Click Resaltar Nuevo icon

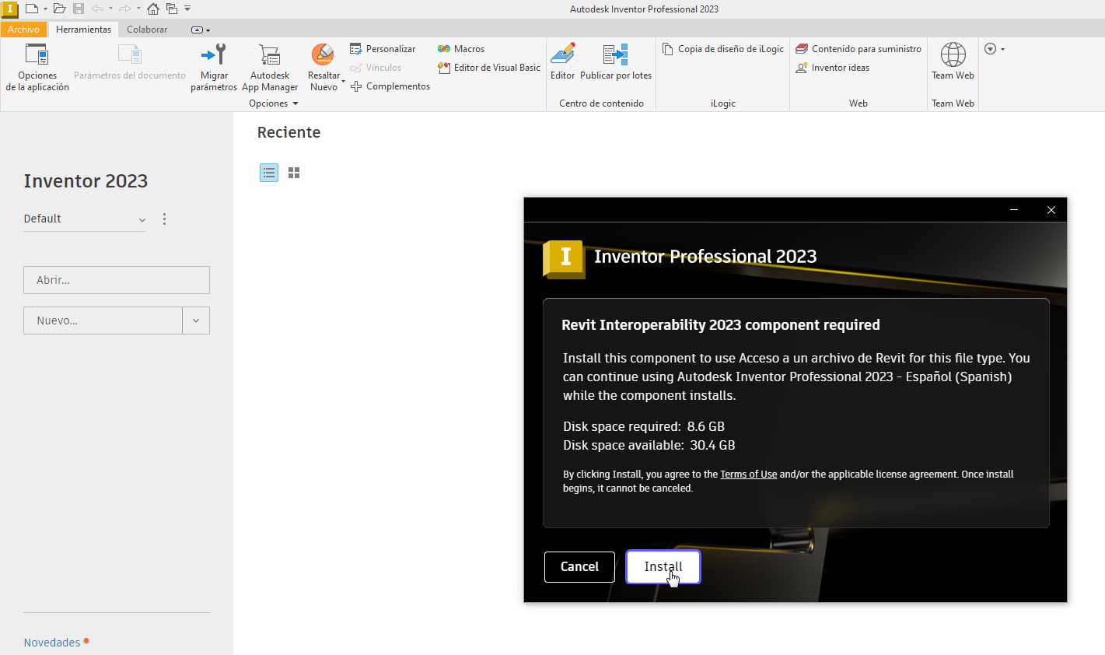click(323, 54)
